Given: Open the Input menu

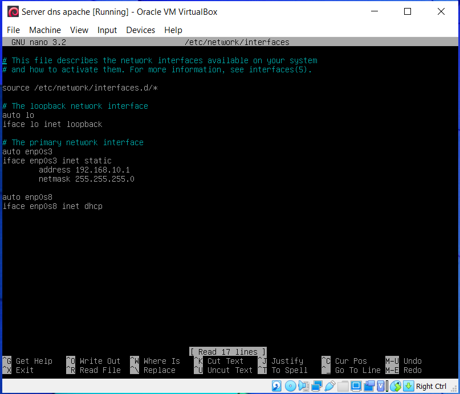Looking at the screenshot, I should point(107,30).
